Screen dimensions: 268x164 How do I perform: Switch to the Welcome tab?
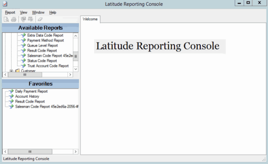pyautogui.click(x=90, y=19)
